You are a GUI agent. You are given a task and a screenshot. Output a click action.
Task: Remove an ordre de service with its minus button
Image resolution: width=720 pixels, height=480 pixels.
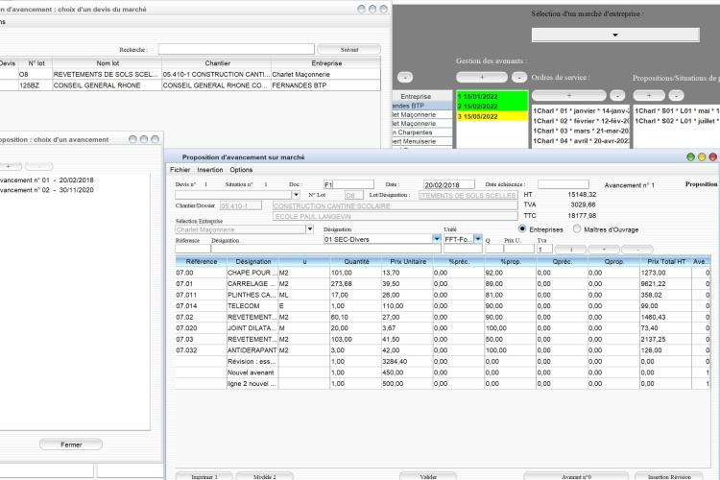coord(617,95)
